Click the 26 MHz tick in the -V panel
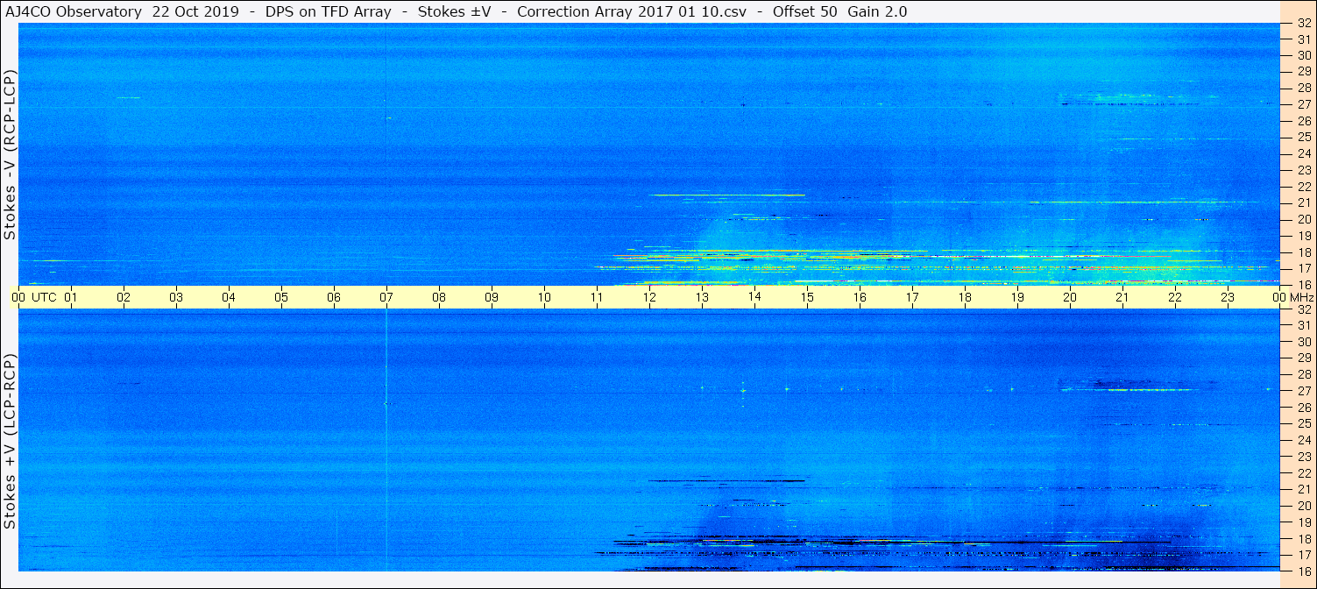The width and height of the screenshot is (1317, 589). pyautogui.click(x=1304, y=121)
